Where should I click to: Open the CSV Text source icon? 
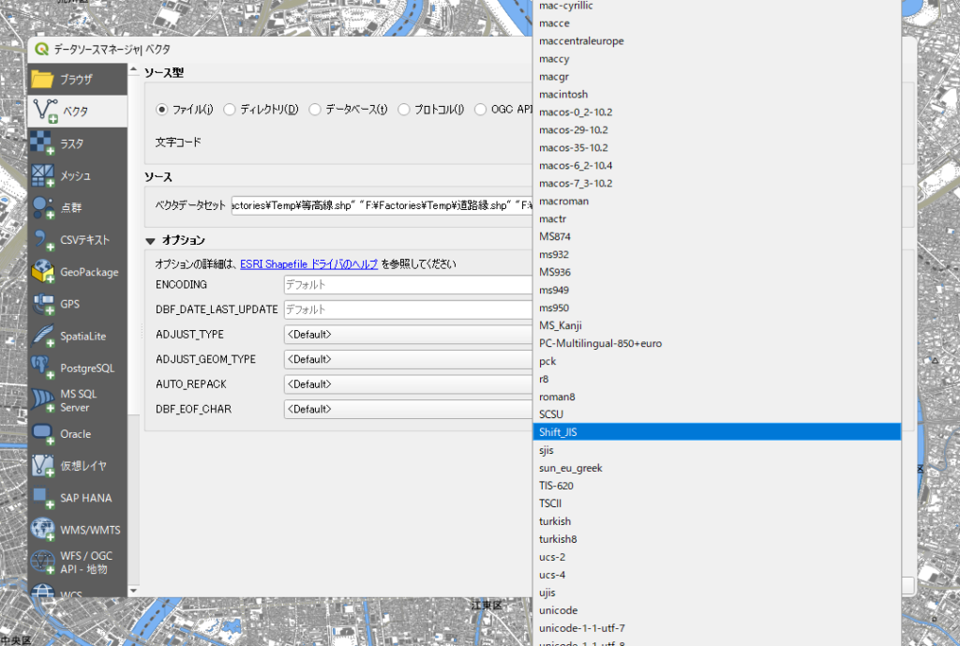pos(43,239)
